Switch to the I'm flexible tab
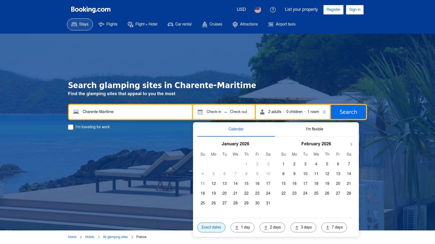This screenshot has width=435, height=244. tap(315, 129)
